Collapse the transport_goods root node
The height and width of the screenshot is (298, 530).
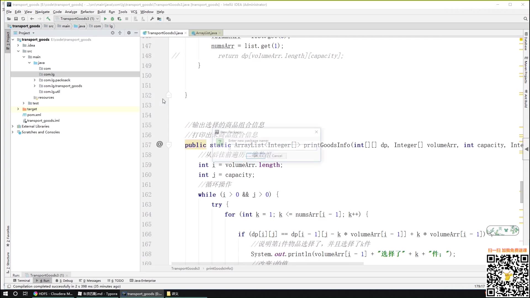click(x=13, y=39)
